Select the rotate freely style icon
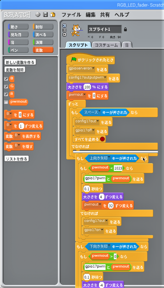The width and height of the screenshot is (164, 288). pyautogui.click(x=64, y=26)
